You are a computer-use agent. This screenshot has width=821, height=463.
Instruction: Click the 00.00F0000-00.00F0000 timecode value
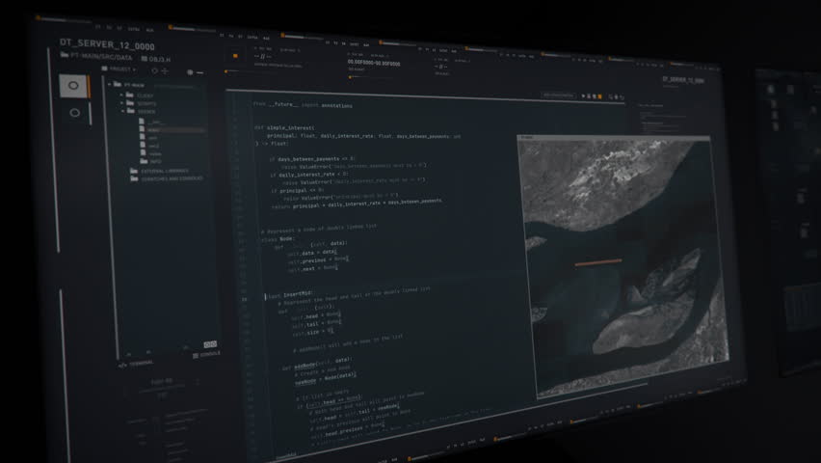[x=374, y=63]
